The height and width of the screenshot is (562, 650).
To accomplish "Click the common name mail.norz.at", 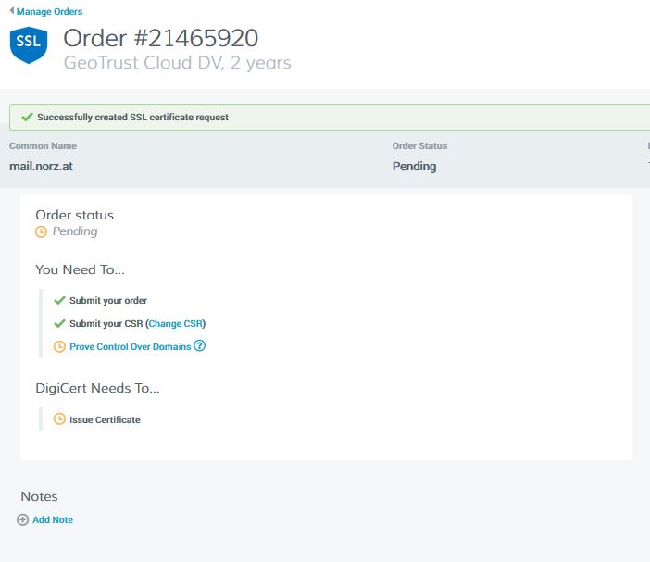I will [41, 167].
